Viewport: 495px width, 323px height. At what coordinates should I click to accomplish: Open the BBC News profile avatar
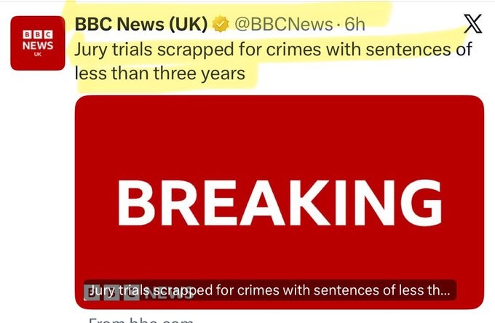(38, 42)
